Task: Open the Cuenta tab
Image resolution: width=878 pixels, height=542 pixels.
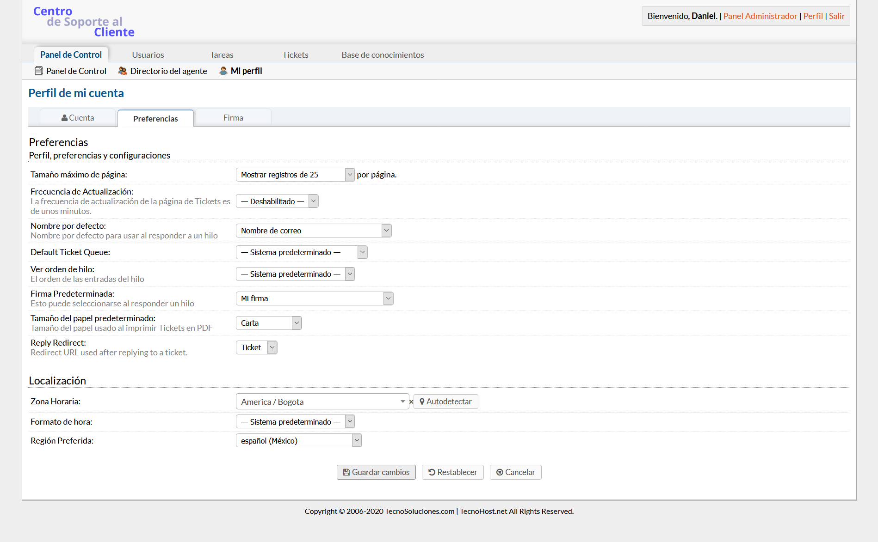Action: click(78, 118)
